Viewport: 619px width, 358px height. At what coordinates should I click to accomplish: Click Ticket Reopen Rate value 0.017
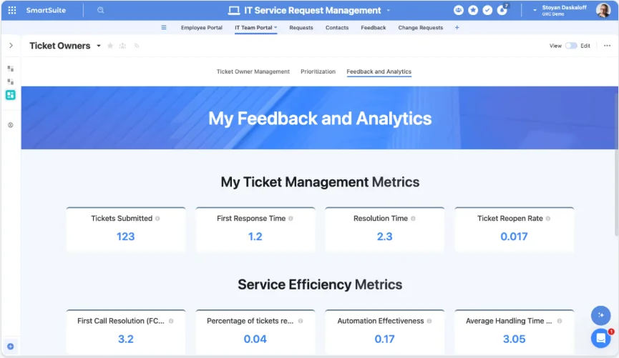(x=514, y=237)
